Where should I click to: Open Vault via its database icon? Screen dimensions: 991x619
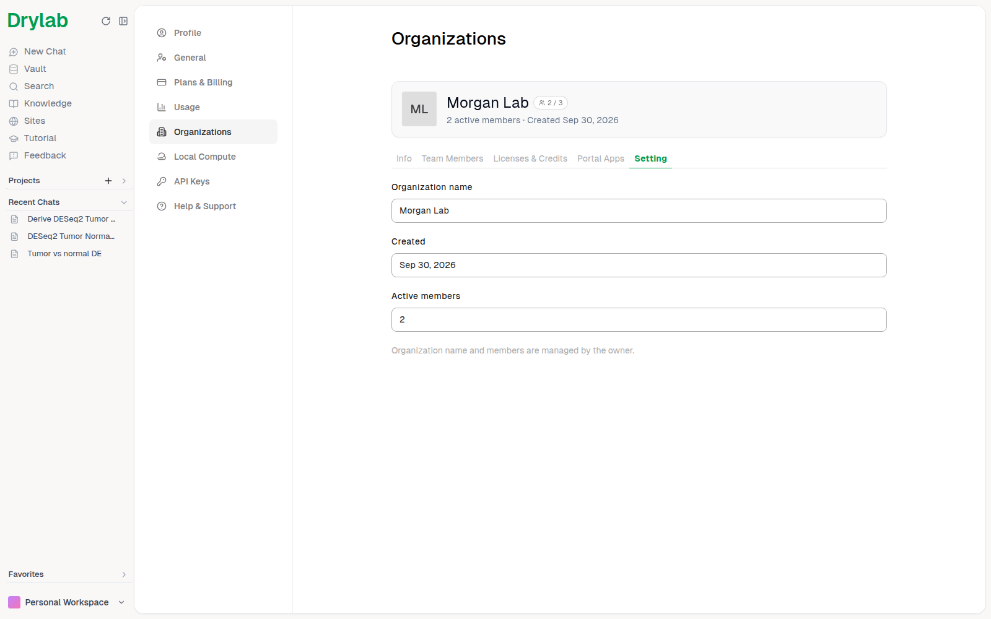click(x=14, y=69)
